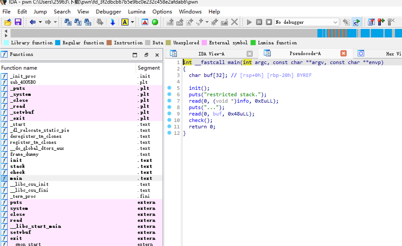The width and height of the screenshot is (402, 246).
Task: Toggle the highlighted C run source-level icon
Action: click(x=357, y=22)
